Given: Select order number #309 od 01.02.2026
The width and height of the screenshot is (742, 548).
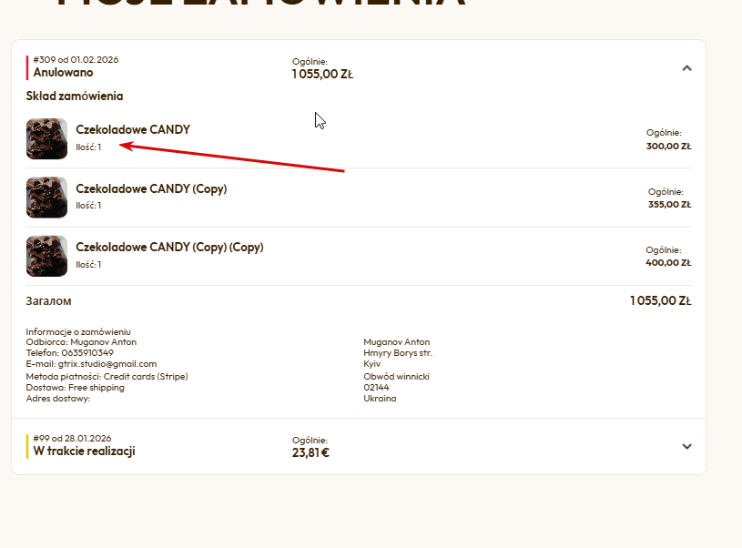Looking at the screenshot, I should (x=76, y=60).
